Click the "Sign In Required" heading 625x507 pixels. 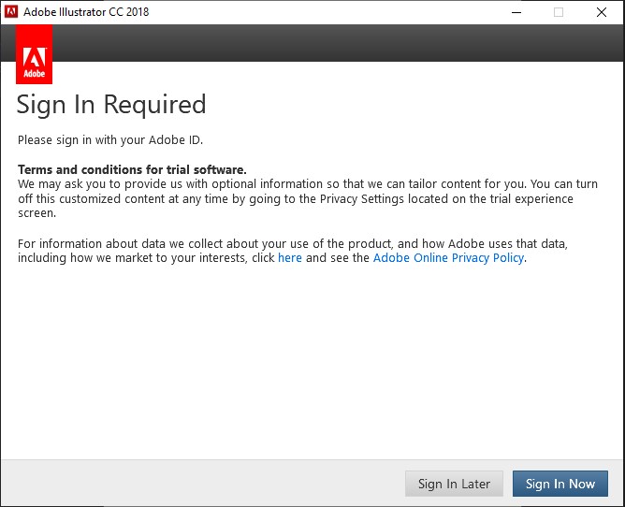[x=111, y=104]
